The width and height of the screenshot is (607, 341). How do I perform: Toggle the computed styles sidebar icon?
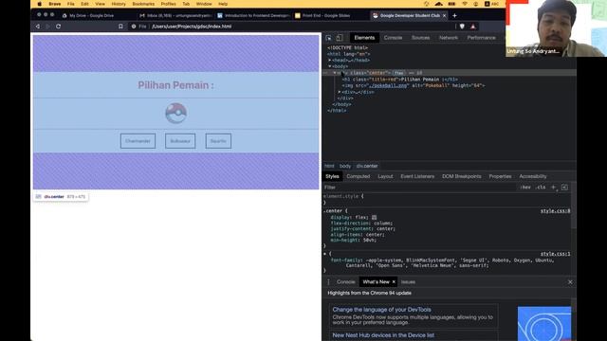click(565, 188)
